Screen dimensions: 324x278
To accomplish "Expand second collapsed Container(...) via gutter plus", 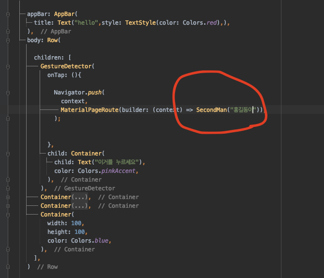I will tap(8, 206).
